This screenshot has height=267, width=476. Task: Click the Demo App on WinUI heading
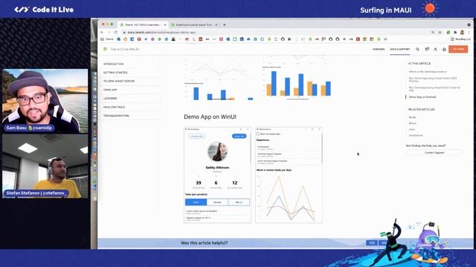point(210,117)
